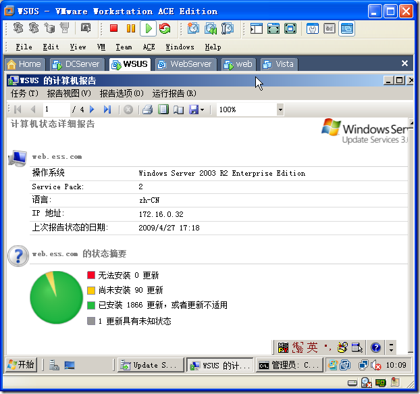
Task: Go to first report page
Action: pyautogui.click(x=18, y=109)
